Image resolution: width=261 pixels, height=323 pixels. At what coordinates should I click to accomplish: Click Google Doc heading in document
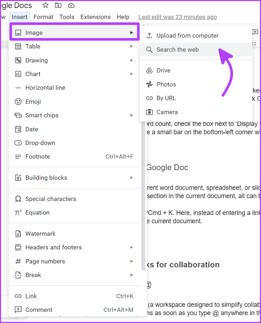pyautogui.click(x=167, y=168)
